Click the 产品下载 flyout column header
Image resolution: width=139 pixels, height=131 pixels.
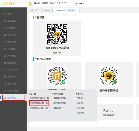[x=32, y=94]
